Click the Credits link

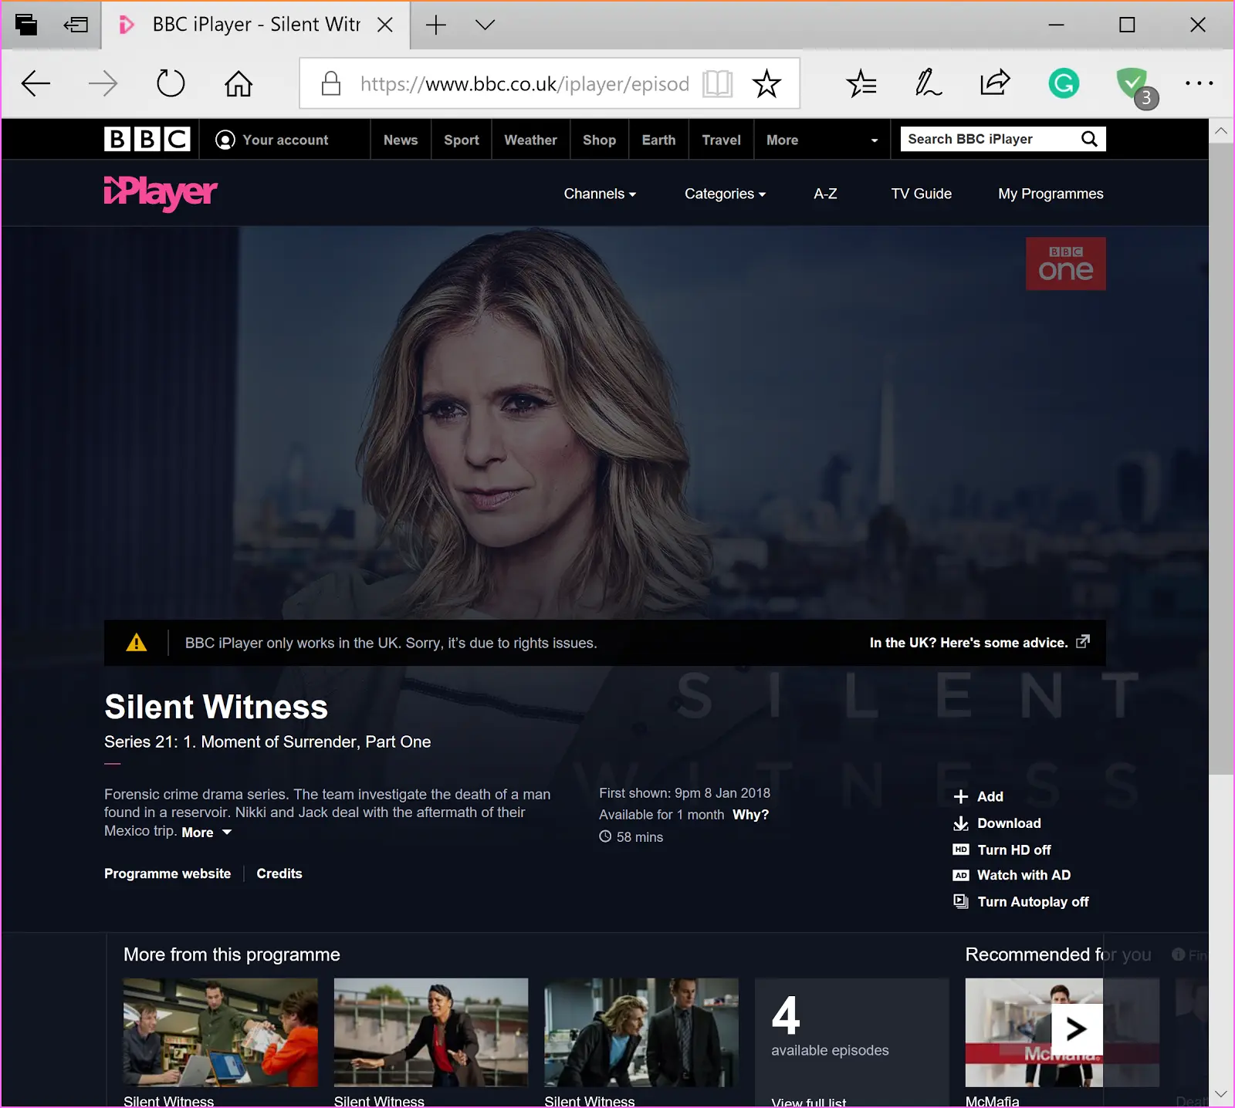[279, 873]
